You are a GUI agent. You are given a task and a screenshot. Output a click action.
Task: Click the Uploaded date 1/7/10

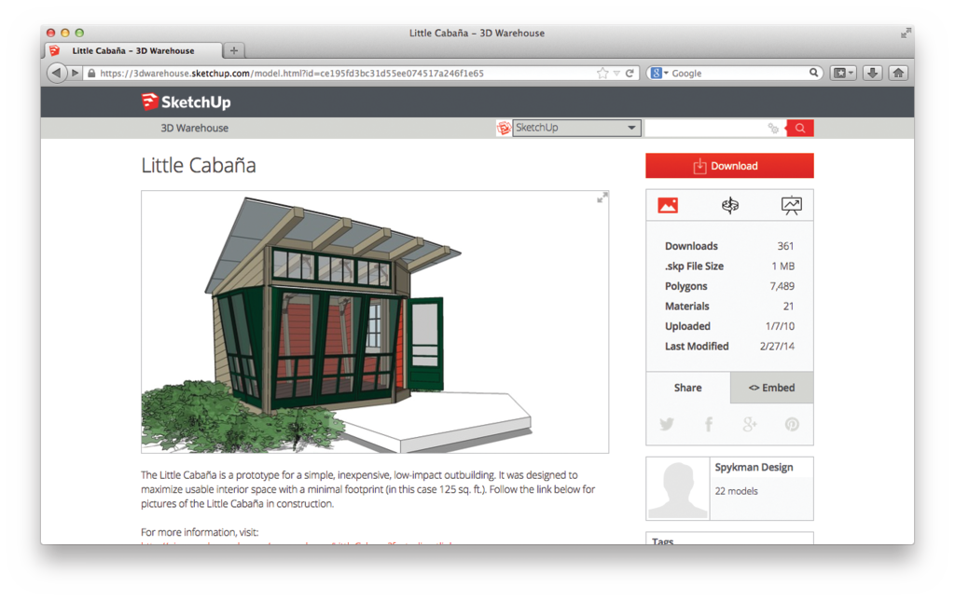[780, 326]
